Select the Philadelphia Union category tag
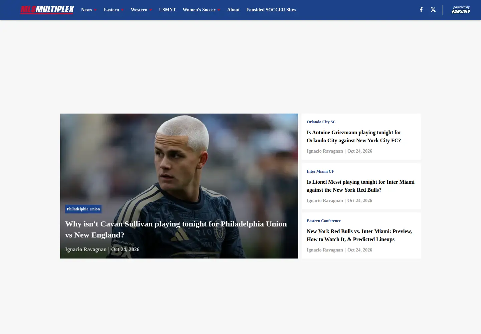Image resolution: width=481 pixels, height=334 pixels. tap(83, 209)
